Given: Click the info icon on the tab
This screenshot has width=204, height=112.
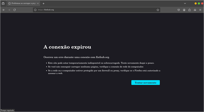Looking at the screenshot, I should 9,4.
